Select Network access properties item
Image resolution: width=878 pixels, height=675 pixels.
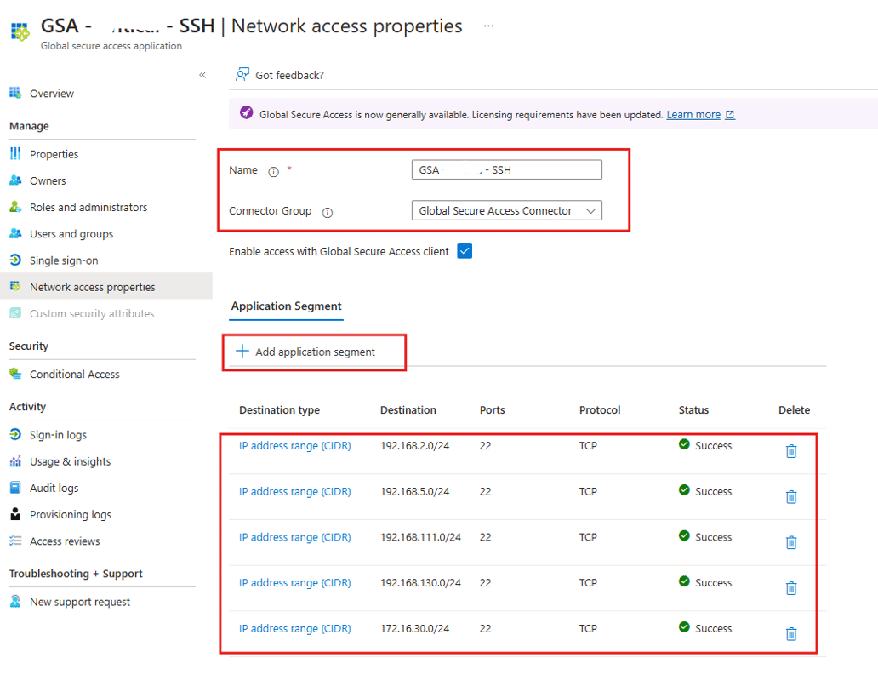click(106, 286)
